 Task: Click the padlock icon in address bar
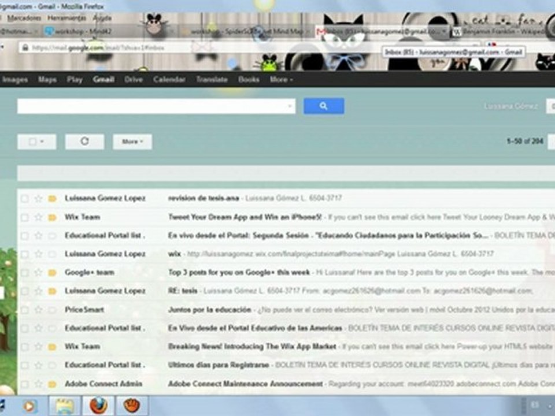click(x=25, y=47)
